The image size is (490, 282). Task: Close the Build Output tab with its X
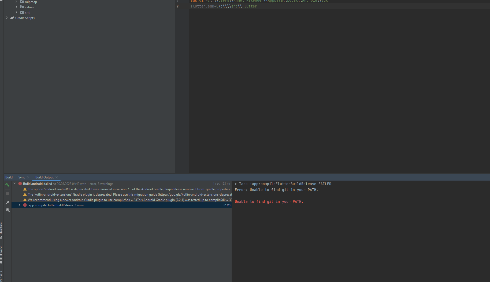(57, 177)
